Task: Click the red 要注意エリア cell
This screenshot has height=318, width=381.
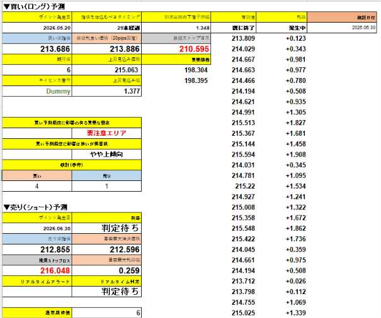Action: [106, 133]
